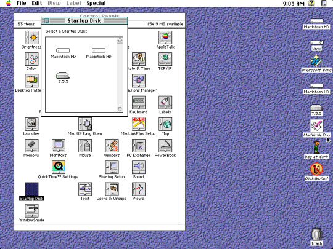Viewport: 333px width, 249px height.
Task: Close the Startup Disk window
Action: [47, 20]
